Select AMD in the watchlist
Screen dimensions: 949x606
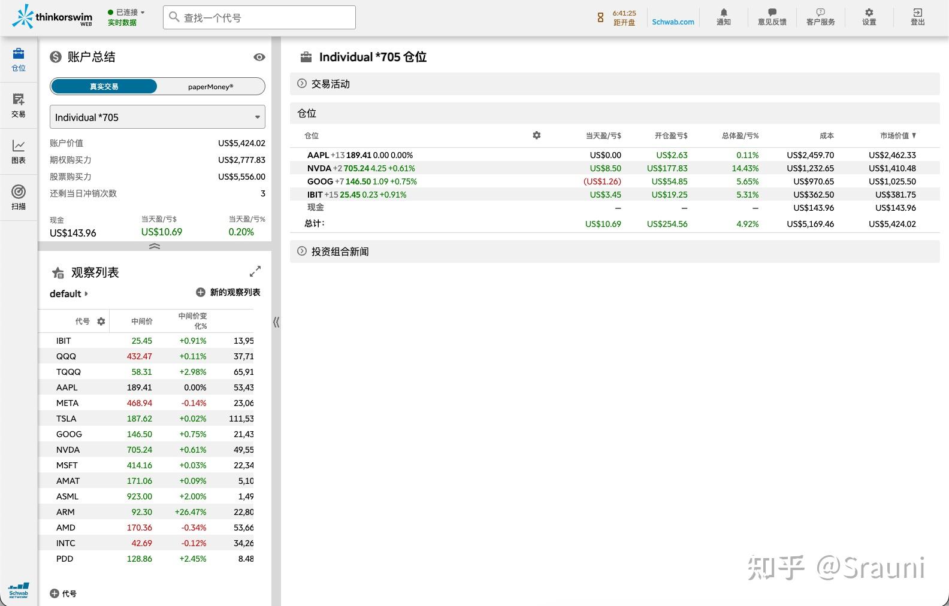click(x=146, y=528)
